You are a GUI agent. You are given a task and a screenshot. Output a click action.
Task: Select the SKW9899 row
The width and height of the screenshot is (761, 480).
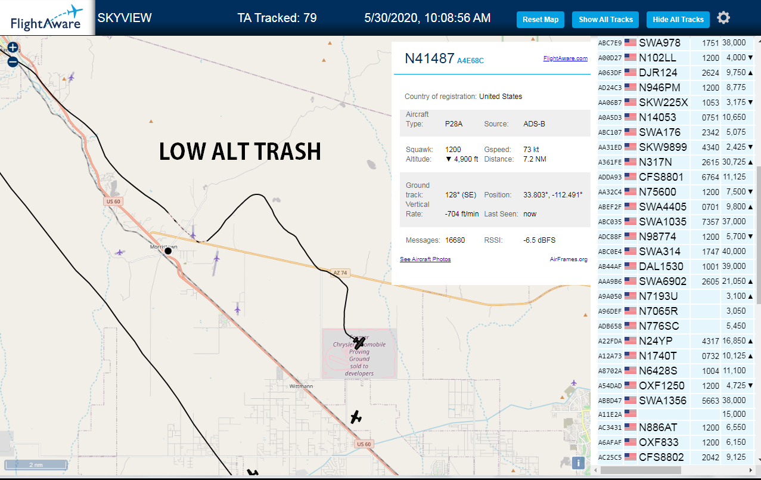(676, 147)
